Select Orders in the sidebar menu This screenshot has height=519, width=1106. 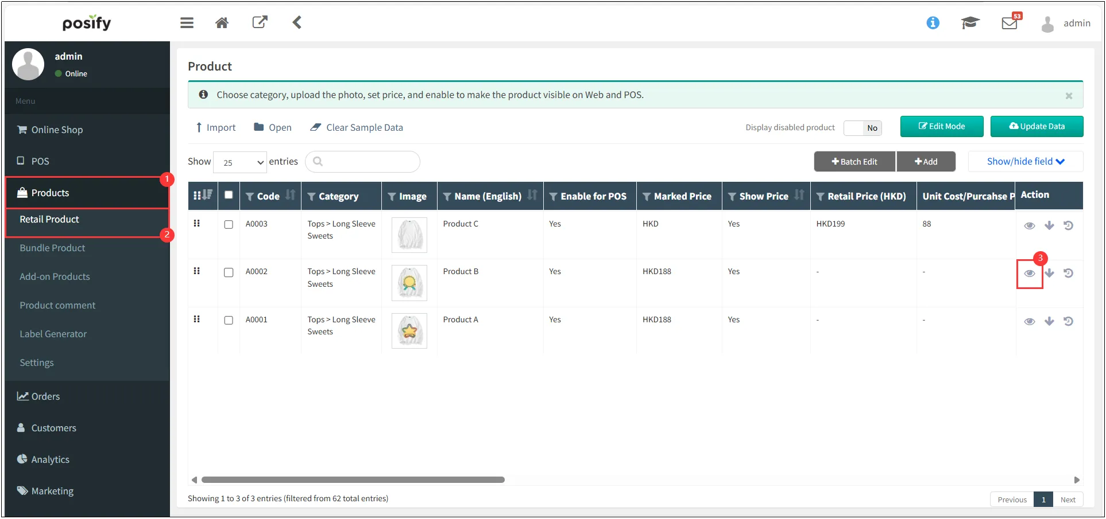pyautogui.click(x=45, y=396)
